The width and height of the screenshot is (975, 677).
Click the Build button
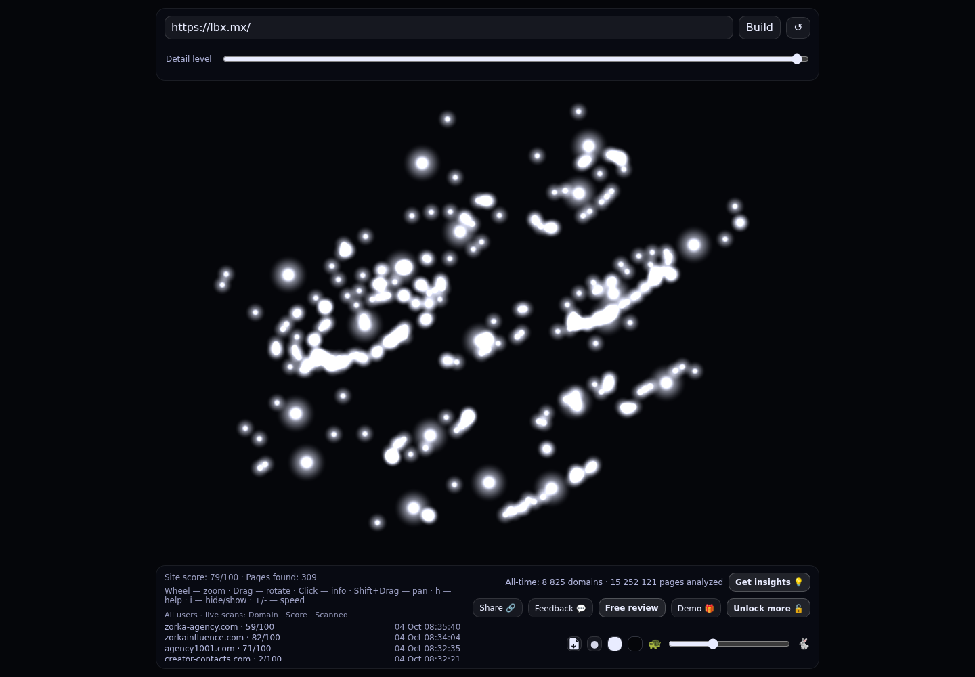point(760,28)
